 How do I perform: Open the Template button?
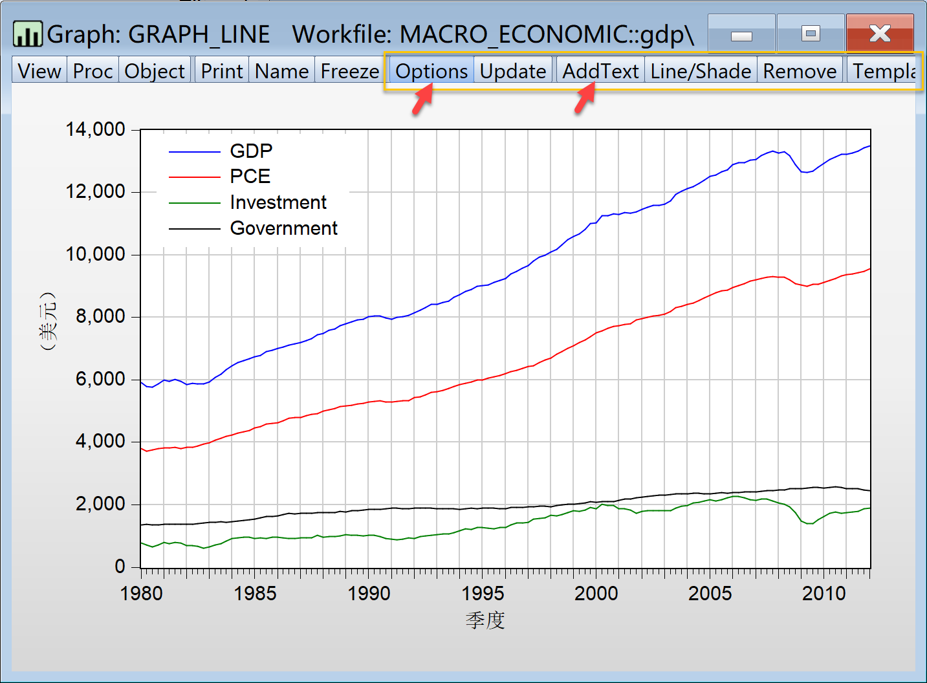click(x=884, y=70)
